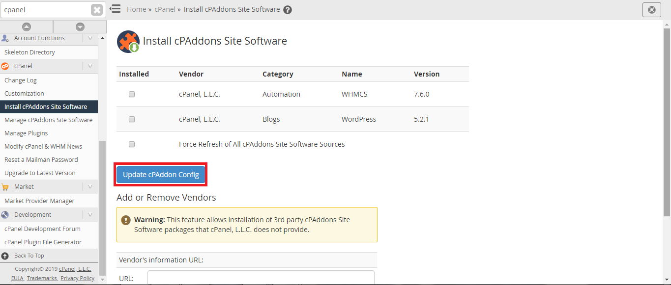Click the warning exclamation icon
Image resolution: width=671 pixels, height=285 pixels.
(126, 220)
